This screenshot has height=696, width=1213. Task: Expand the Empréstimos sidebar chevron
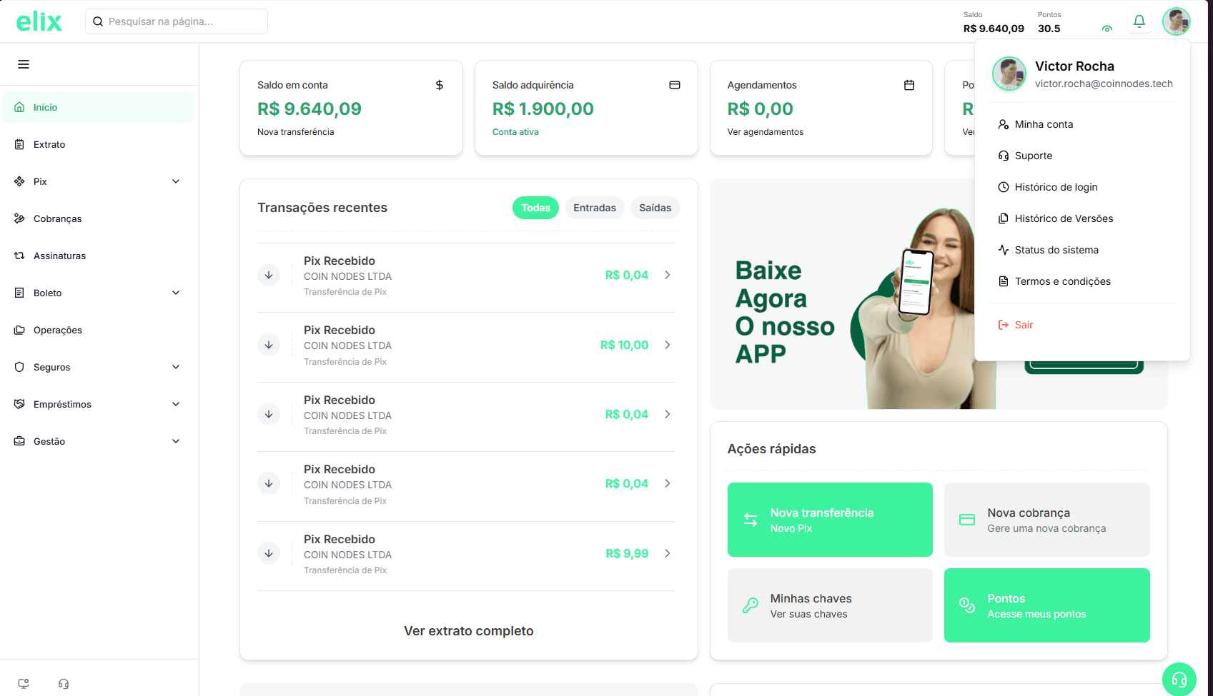[x=176, y=404]
